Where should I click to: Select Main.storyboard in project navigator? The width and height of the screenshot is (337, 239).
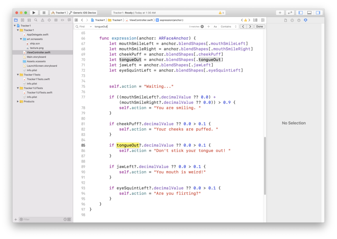[x=36, y=57]
